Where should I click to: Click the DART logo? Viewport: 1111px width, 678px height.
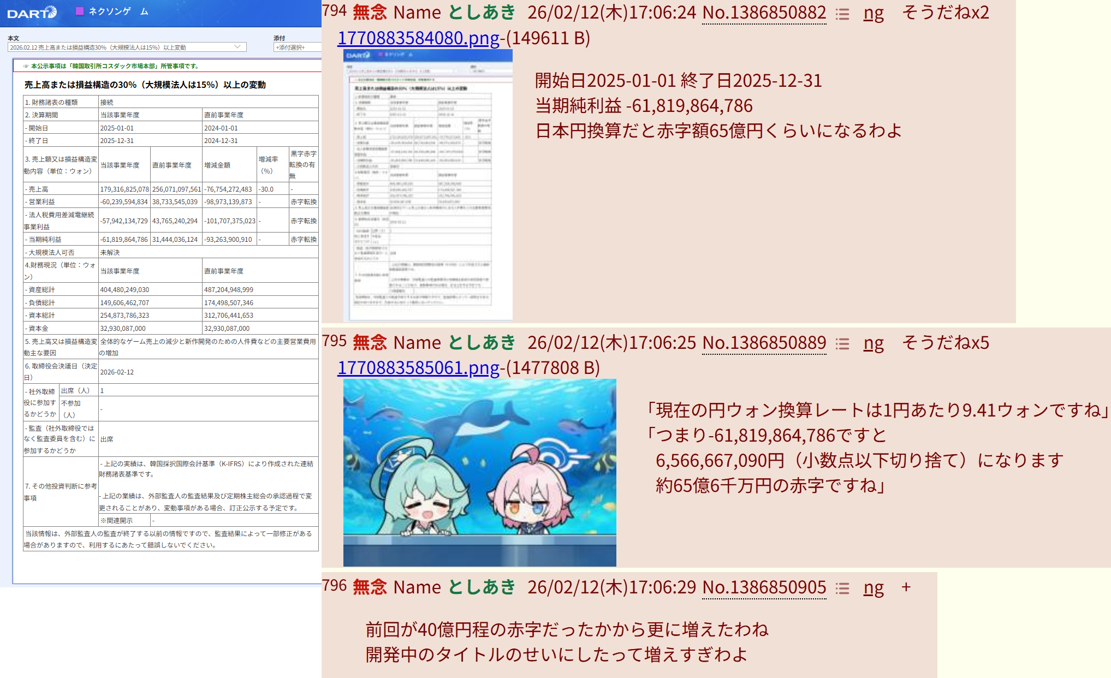pos(32,13)
